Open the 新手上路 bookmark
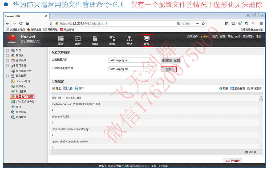Screen dimensions: 271x170 point(34,30)
